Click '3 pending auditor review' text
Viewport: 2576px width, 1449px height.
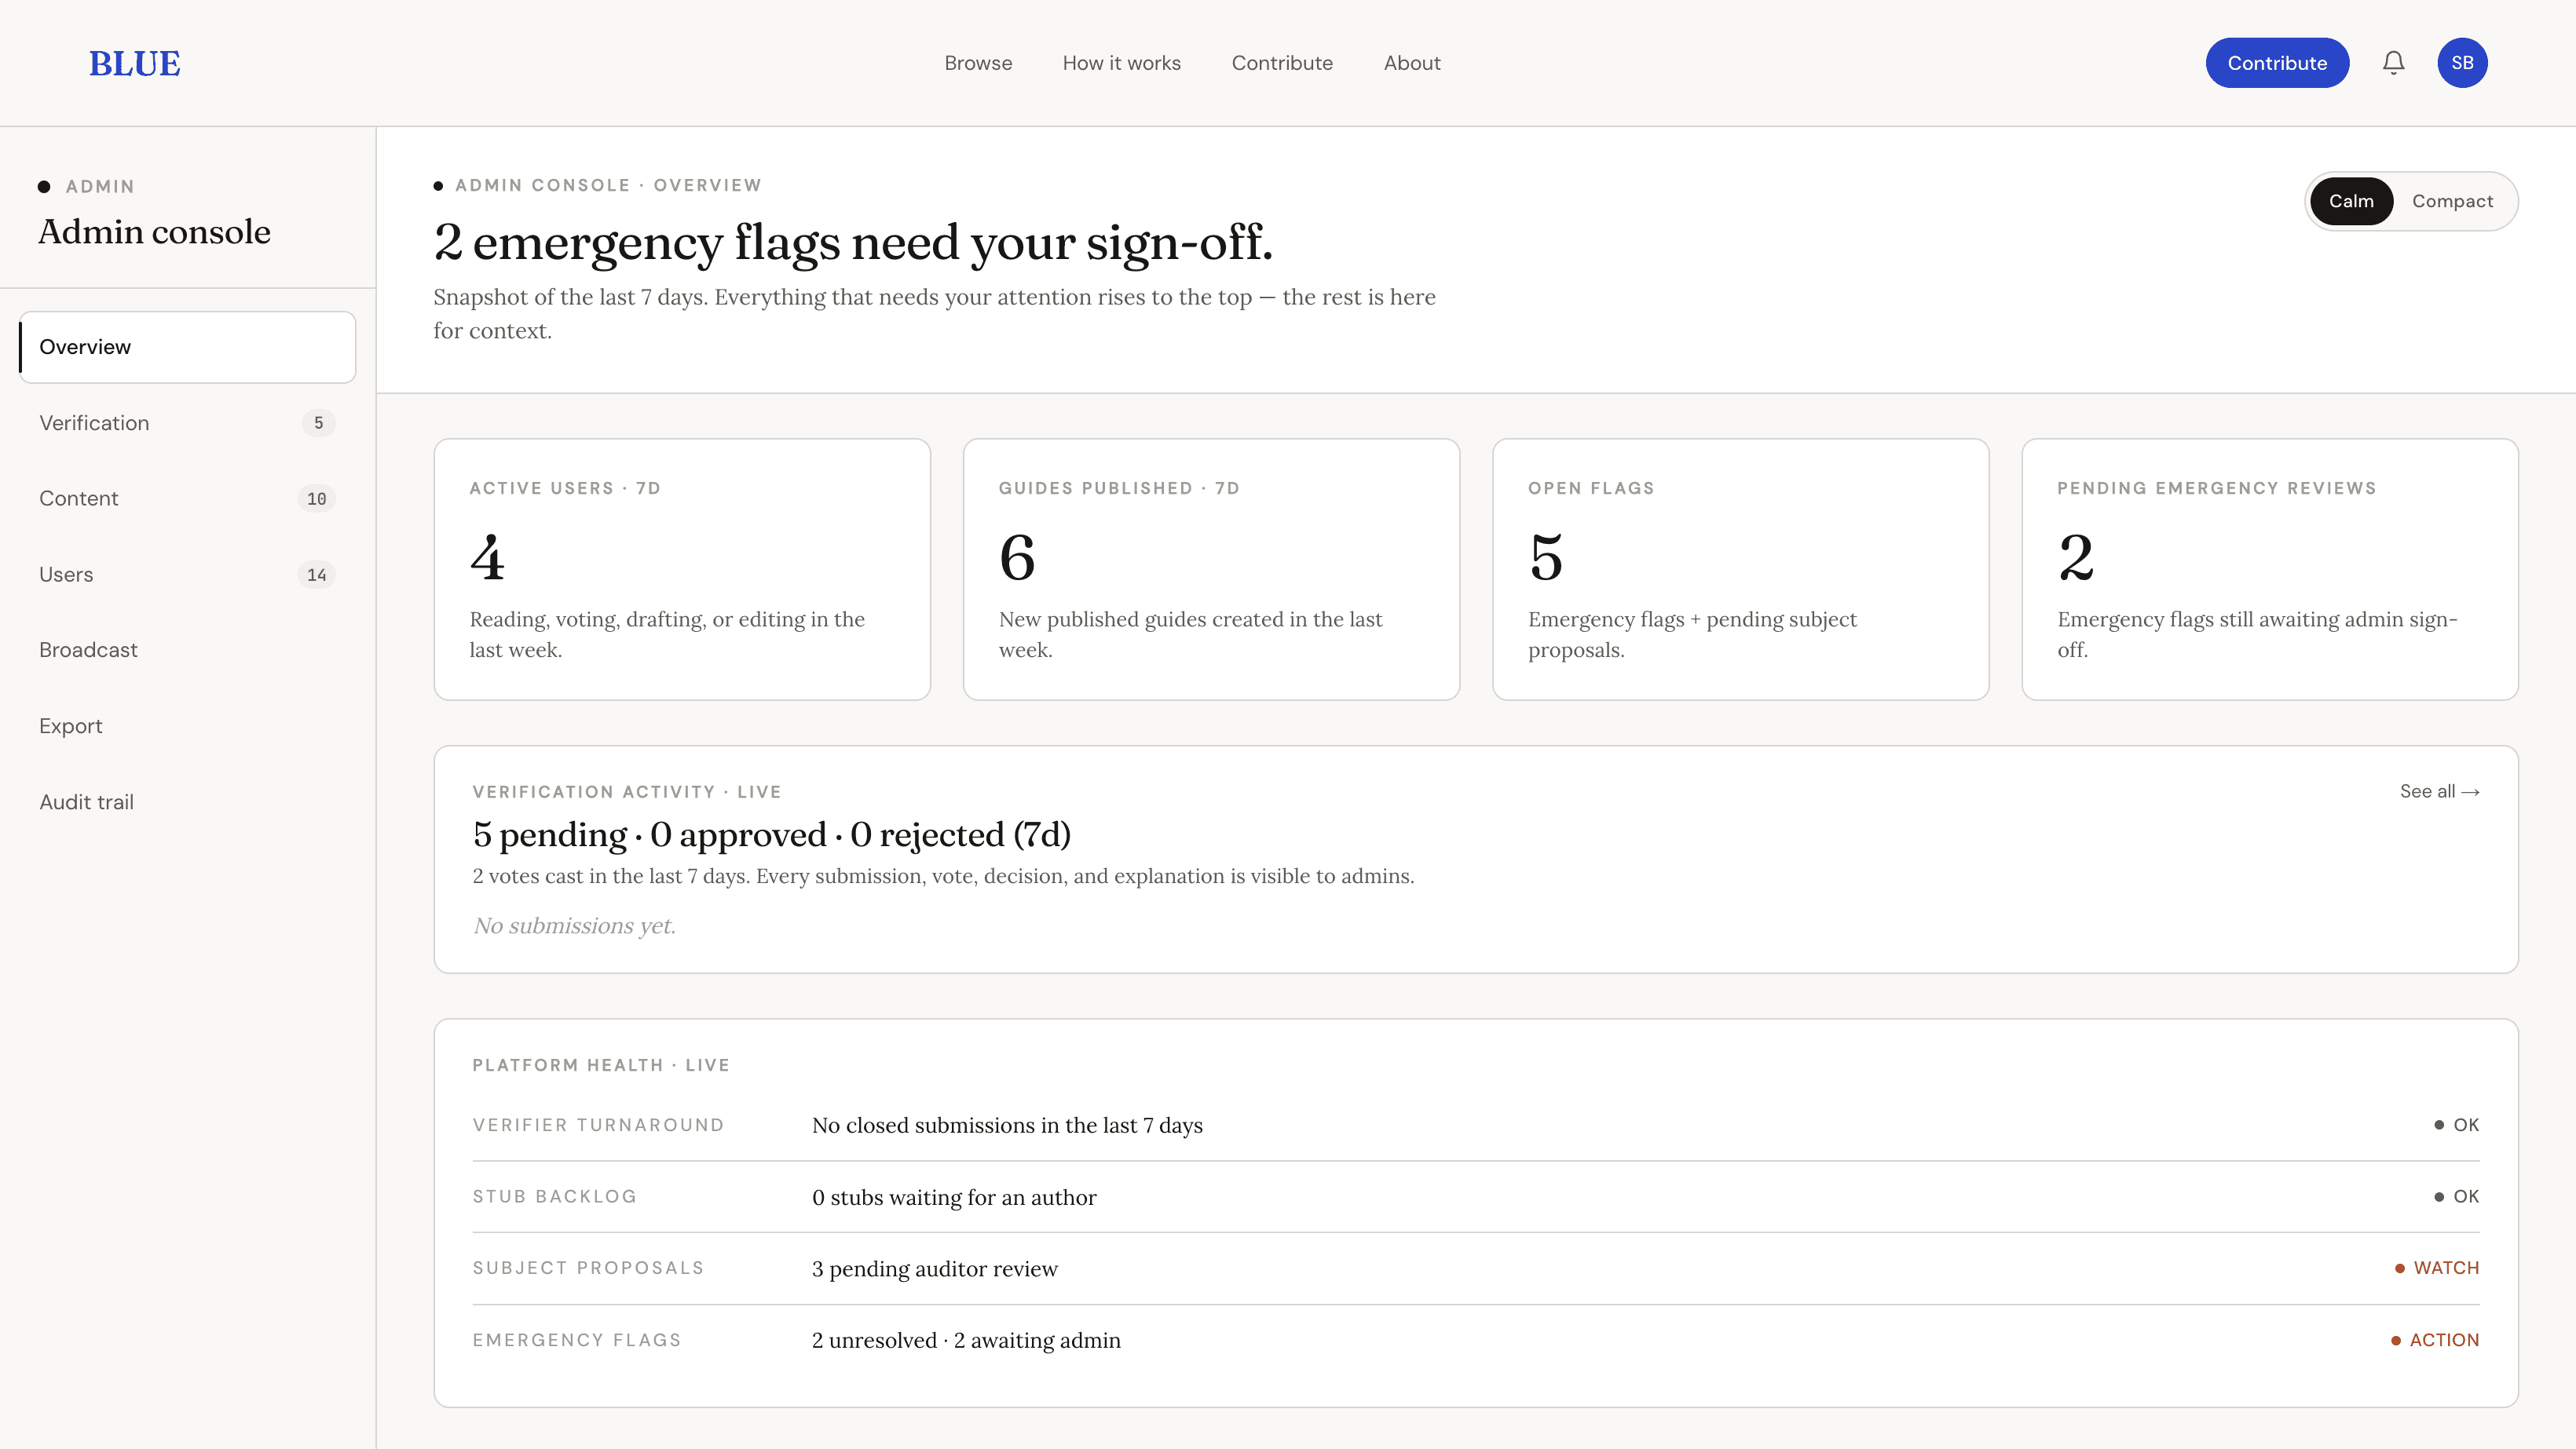click(934, 1269)
